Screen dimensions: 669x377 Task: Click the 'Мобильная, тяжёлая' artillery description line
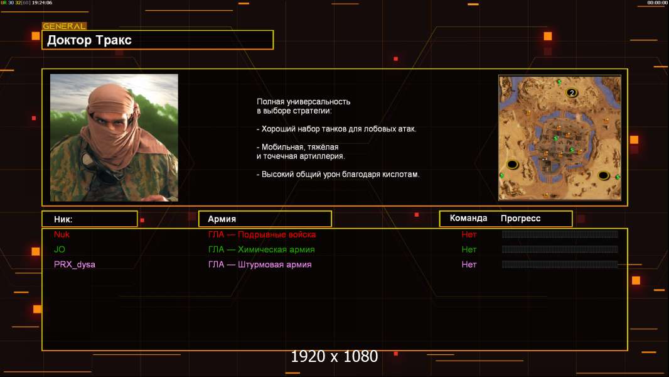click(297, 147)
